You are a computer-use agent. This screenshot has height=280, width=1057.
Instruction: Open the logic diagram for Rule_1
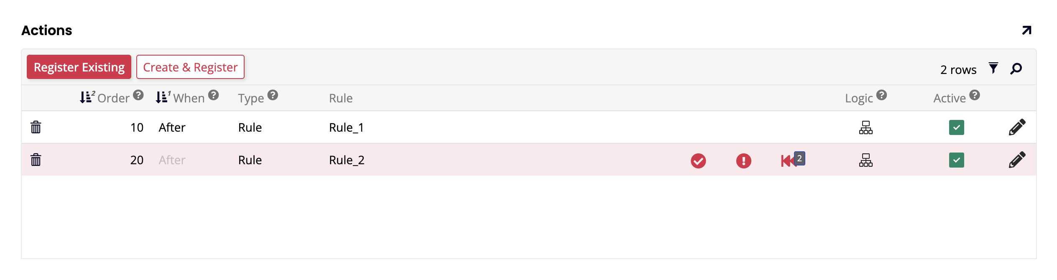[866, 127]
